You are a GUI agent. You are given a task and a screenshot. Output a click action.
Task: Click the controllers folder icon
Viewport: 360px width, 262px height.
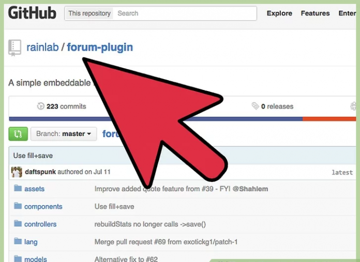[x=18, y=224]
